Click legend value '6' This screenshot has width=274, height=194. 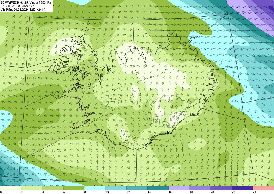64,192
